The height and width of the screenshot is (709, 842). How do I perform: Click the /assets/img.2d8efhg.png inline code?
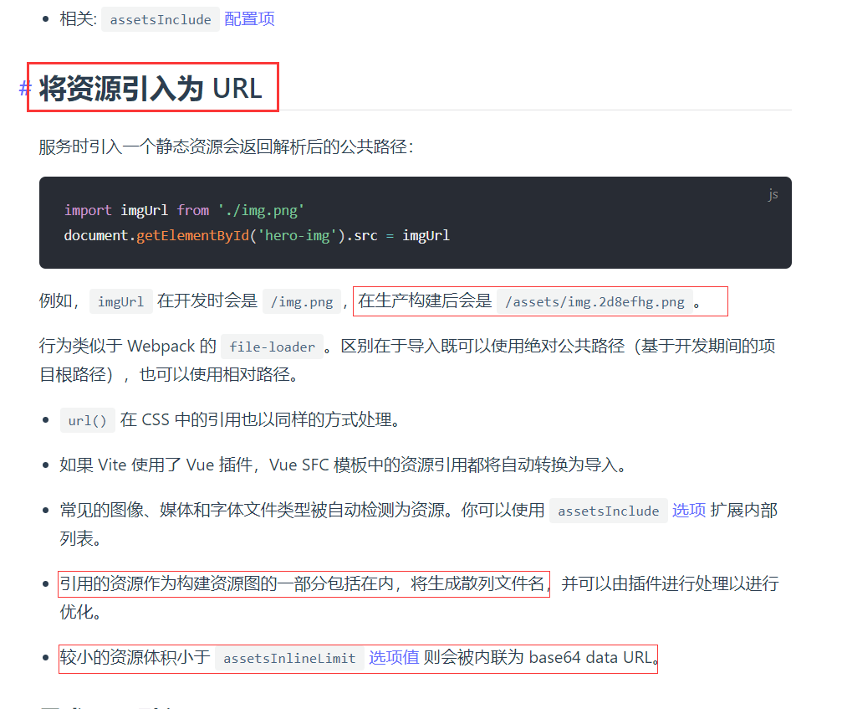(x=595, y=301)
